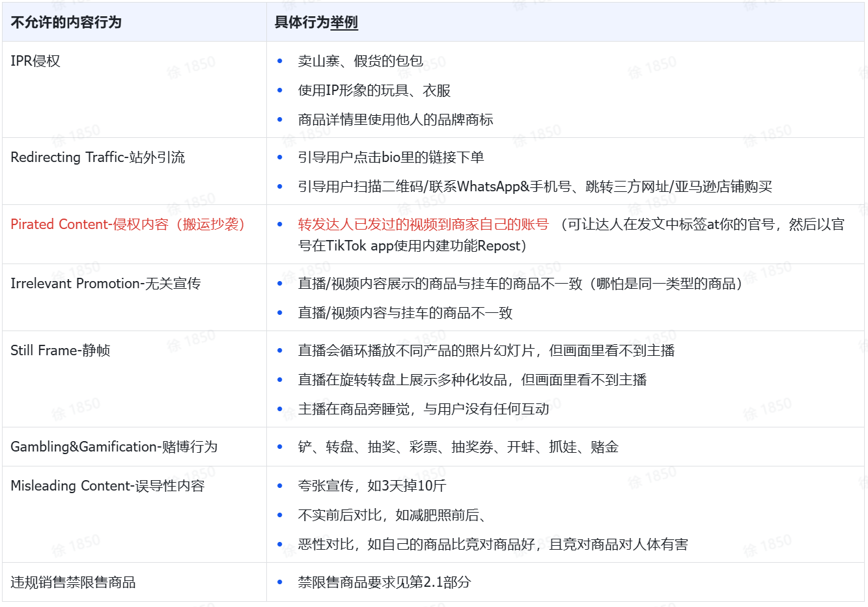The width and height of the screenshot is (868, 607).
Task: Click the text 禁限售商品要求见第2.1部分
Action: (384, 582)
